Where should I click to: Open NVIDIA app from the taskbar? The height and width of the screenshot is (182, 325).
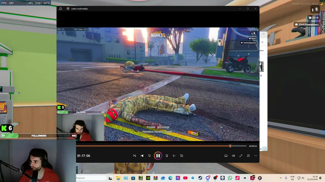[148, 178]
